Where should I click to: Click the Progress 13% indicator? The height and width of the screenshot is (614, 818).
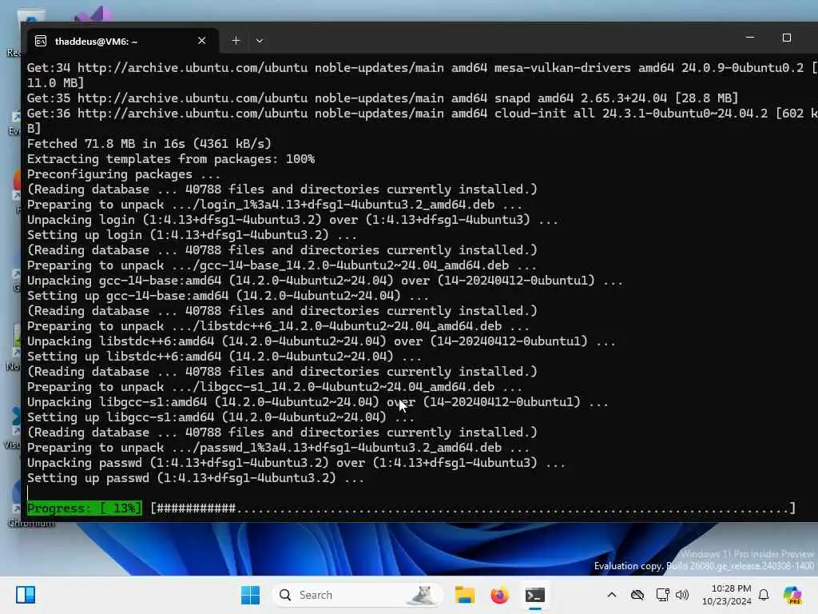(x=84, y=508)
